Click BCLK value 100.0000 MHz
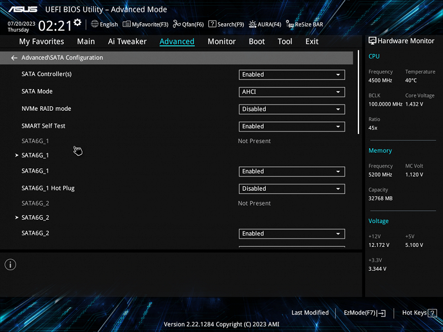This screenshot has width=443, height=332. pyautogui.click(x=386, y=104)
